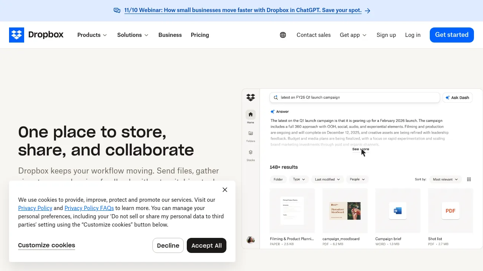Decline cookies

pyautogui.click(x=168, y=245)
